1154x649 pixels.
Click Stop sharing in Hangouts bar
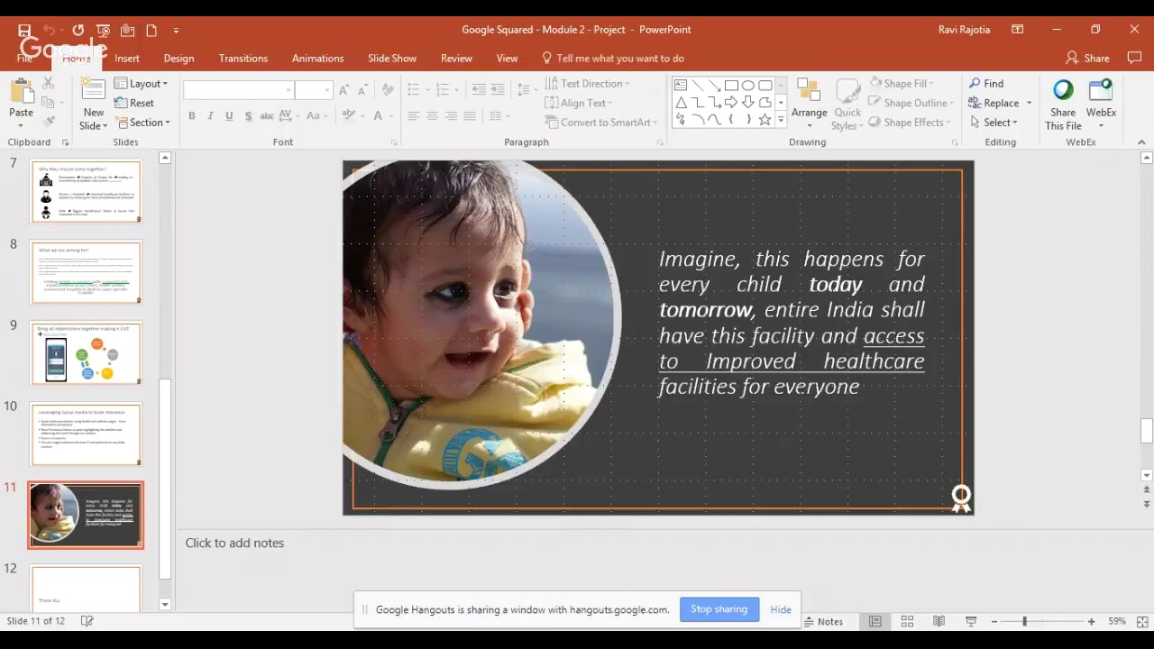coord(719,609)
